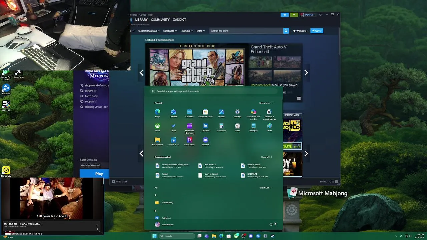Open the XADDICT account dropdown
427x240 pixels.
point(308,15)
